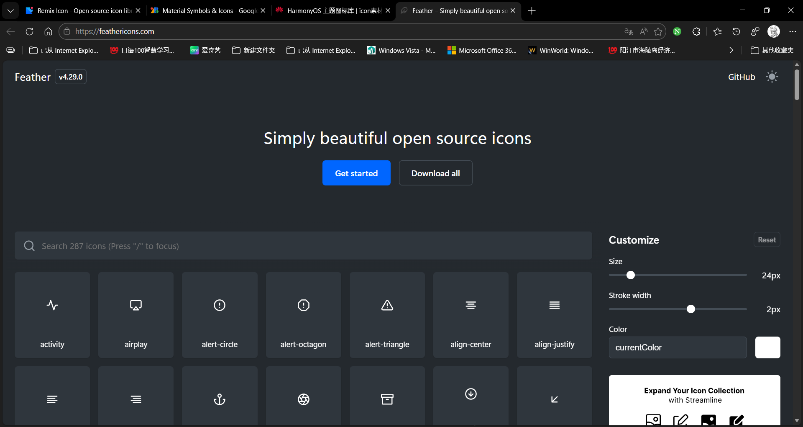The height and width of the screenshot is (427, 803).
Task: Expand hidden bookmarks with chevron
Action: pos(731,50)
